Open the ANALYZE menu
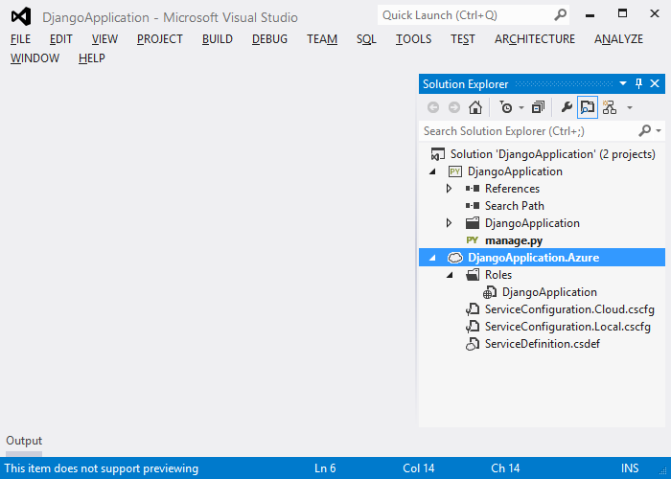The height and width of the screenshot is (479, 671). pos(618,39)
